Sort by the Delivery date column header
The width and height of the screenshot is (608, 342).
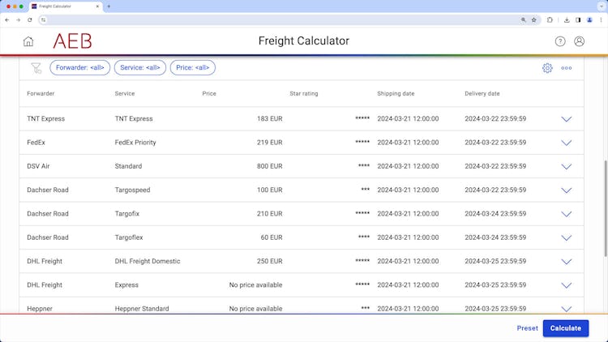[482, 93]
